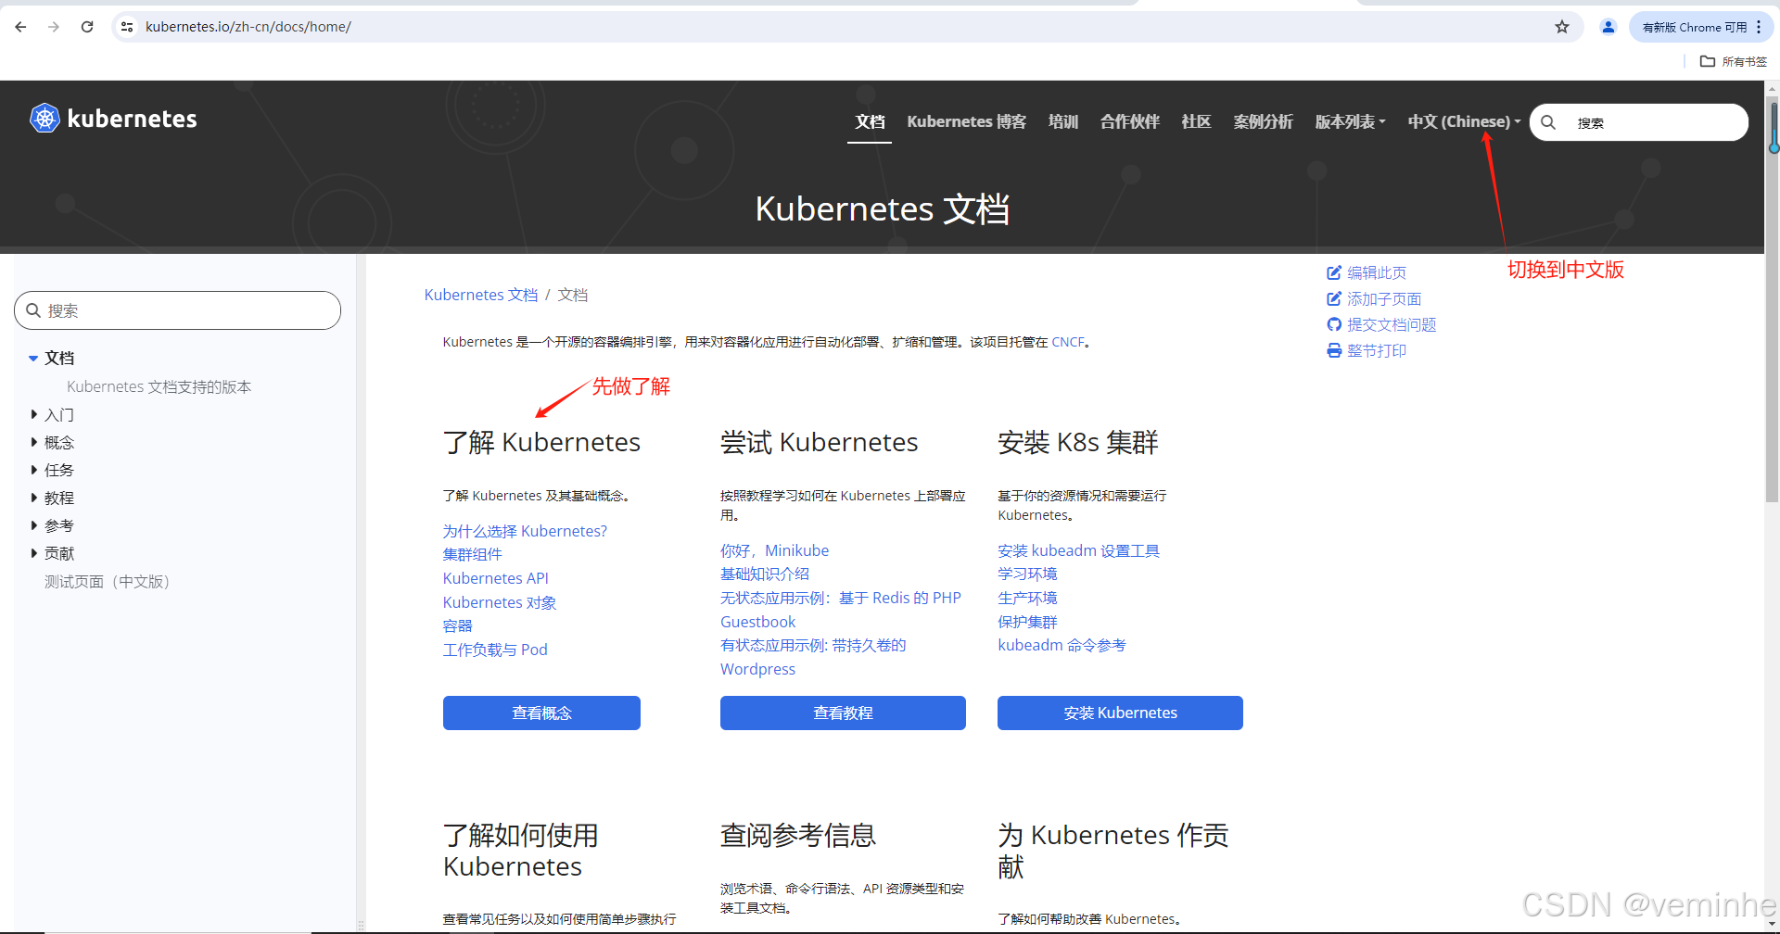Image resolution: width=1780 pixels, height=934 pixels.
Task: Open the 版本列表 dropdown menu
Action: click(1350, 121)
